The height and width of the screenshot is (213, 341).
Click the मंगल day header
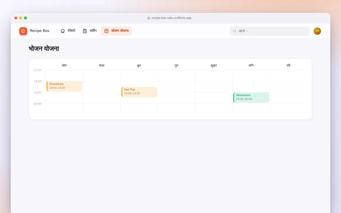(x=102, y=65)
